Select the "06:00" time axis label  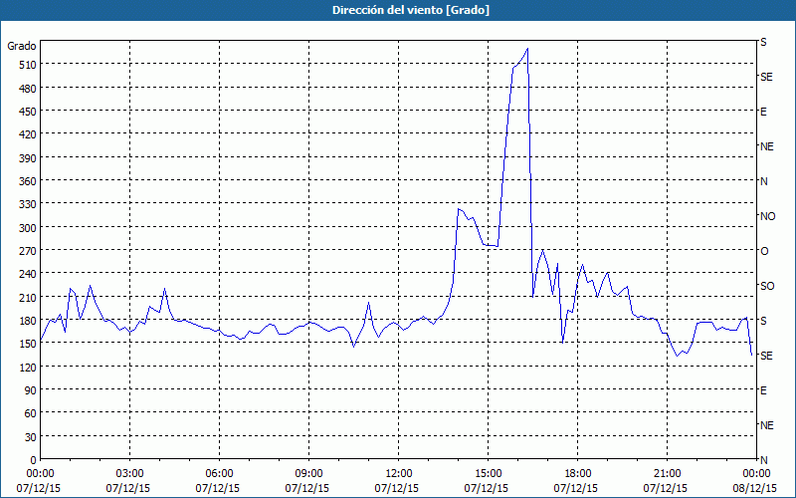coord(219,474)
